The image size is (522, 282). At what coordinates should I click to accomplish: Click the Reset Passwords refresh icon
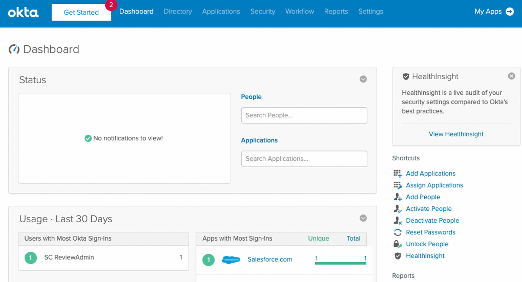click(398, 232)
